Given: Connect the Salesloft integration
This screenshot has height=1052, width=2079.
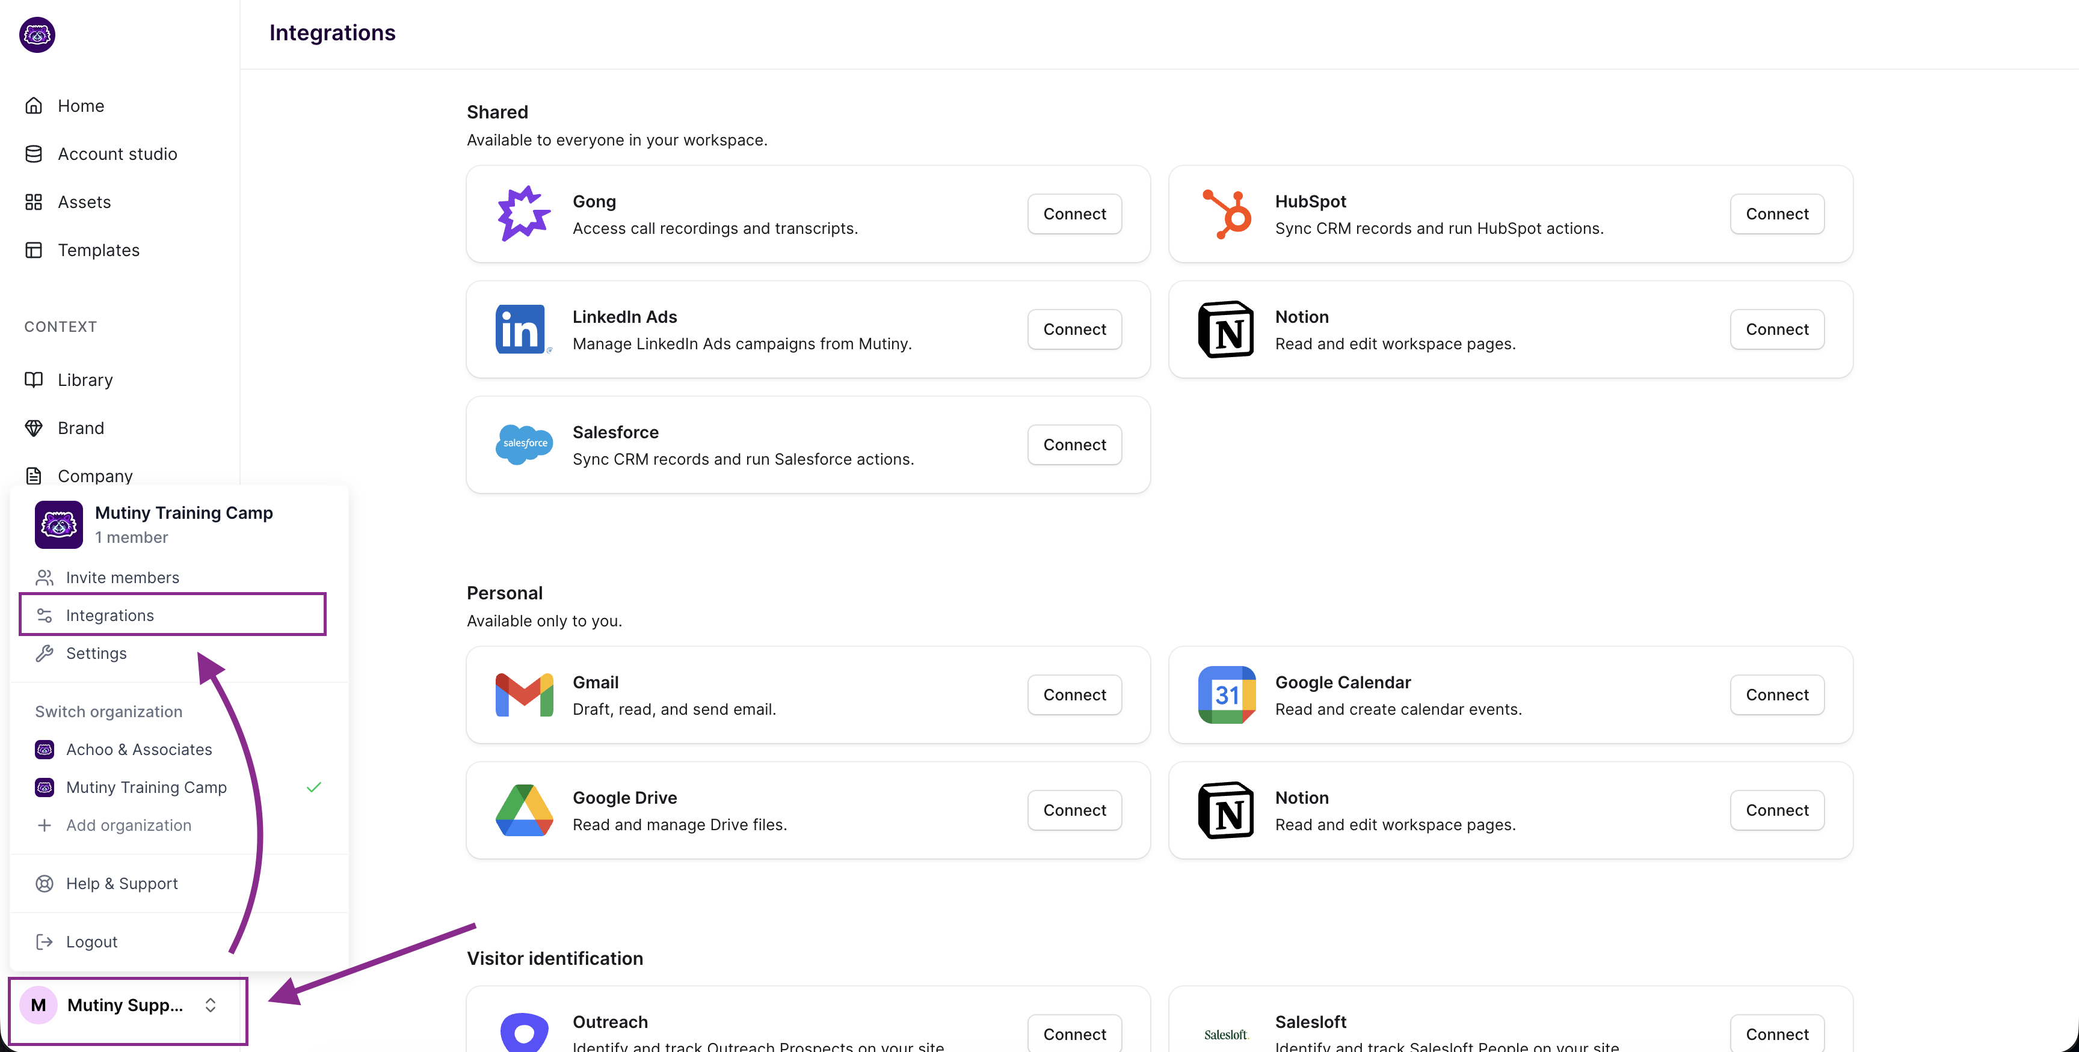Looking at the screenshot, I should (1776, 1034).
